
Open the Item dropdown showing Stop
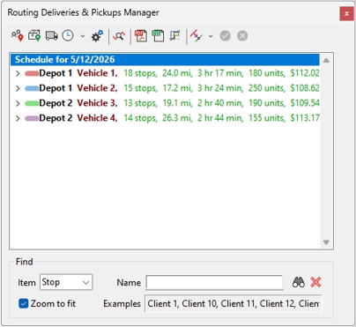click(x=66, y=282)
